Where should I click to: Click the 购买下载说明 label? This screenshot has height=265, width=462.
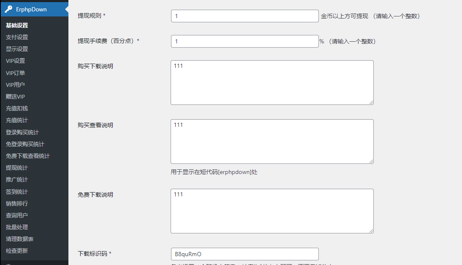pyautogui.click(x=95, y=66)
